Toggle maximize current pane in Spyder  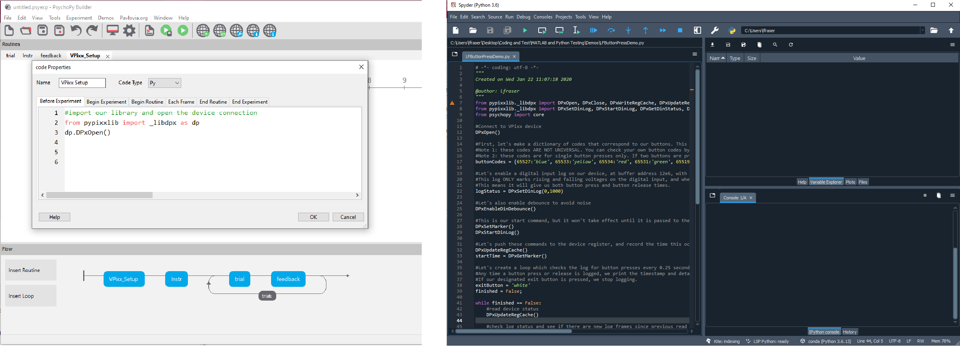tap(698, 30)
